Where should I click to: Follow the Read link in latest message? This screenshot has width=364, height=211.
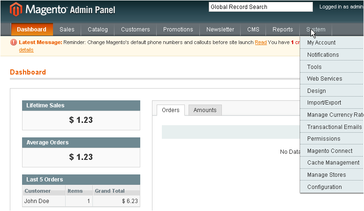(x=261, y=43)
